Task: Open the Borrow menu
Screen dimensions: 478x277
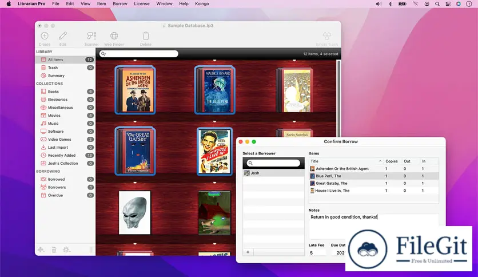Action: click(x=120, y=3)
